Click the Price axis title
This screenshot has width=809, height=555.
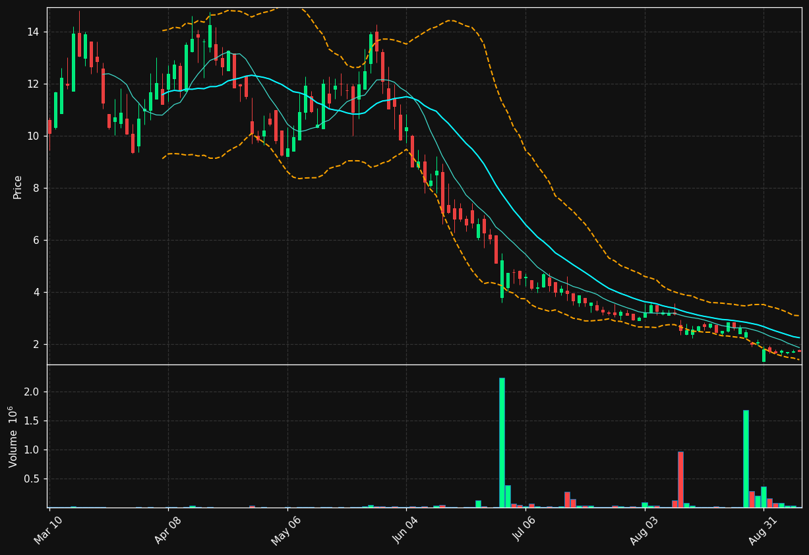coord(18,187)
